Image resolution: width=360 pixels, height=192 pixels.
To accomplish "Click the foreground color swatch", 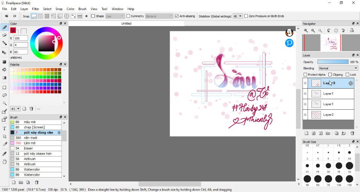I will click(x=13, y=30).
